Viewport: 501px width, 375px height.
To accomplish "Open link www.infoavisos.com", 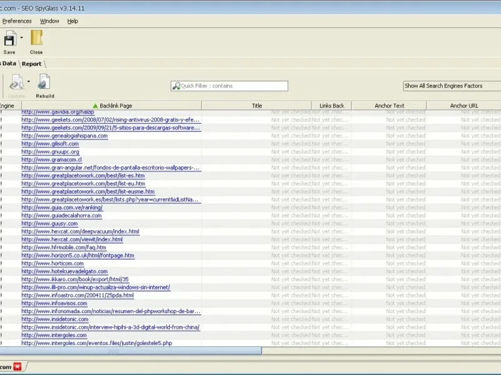I will pos(54,303).
